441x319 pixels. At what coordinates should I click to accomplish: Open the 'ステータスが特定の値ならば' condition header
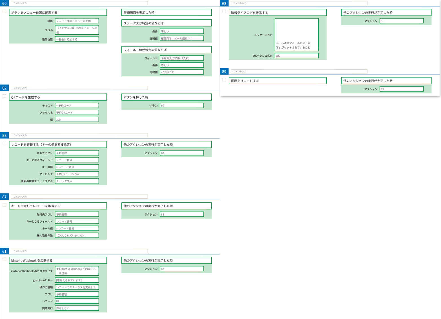click(166, 23)
